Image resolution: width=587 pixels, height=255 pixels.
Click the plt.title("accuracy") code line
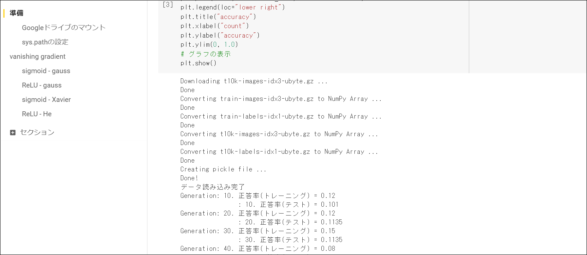coord(218,17)
